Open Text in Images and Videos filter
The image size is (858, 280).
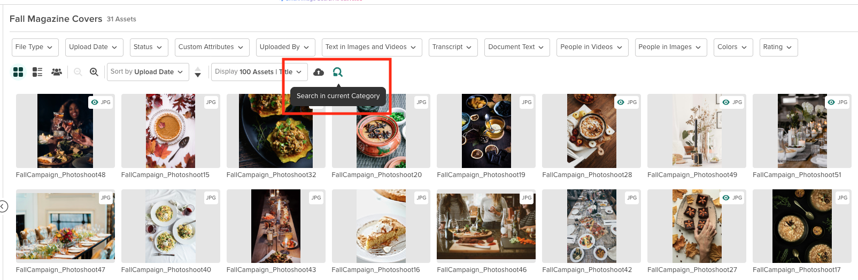tap(372, 47)
